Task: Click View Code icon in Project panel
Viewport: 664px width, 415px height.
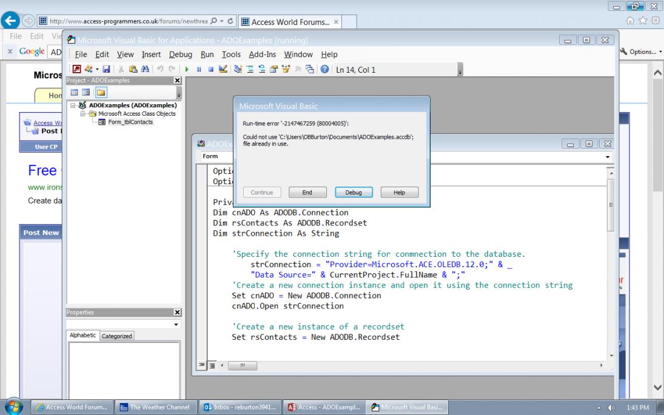Action: pyautogui.click(x=74, y=92)
